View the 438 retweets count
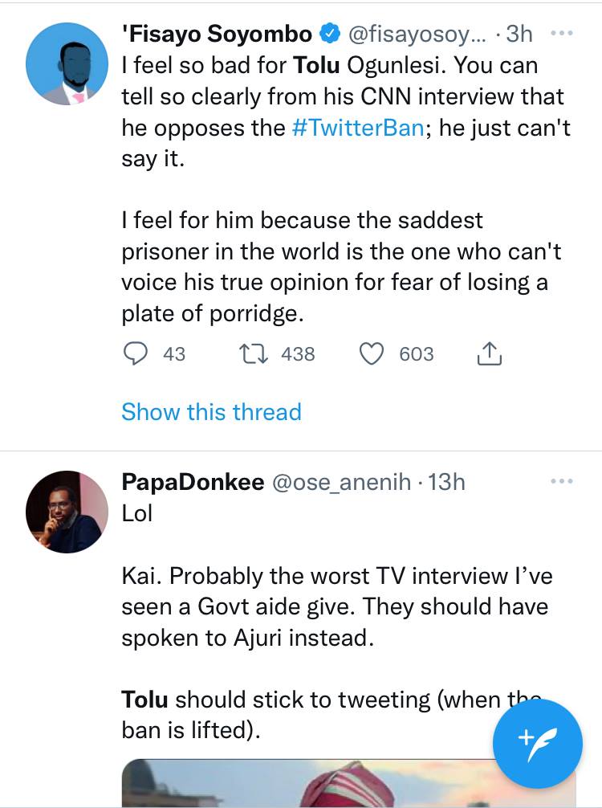602x808 pixels. (298, 353)
